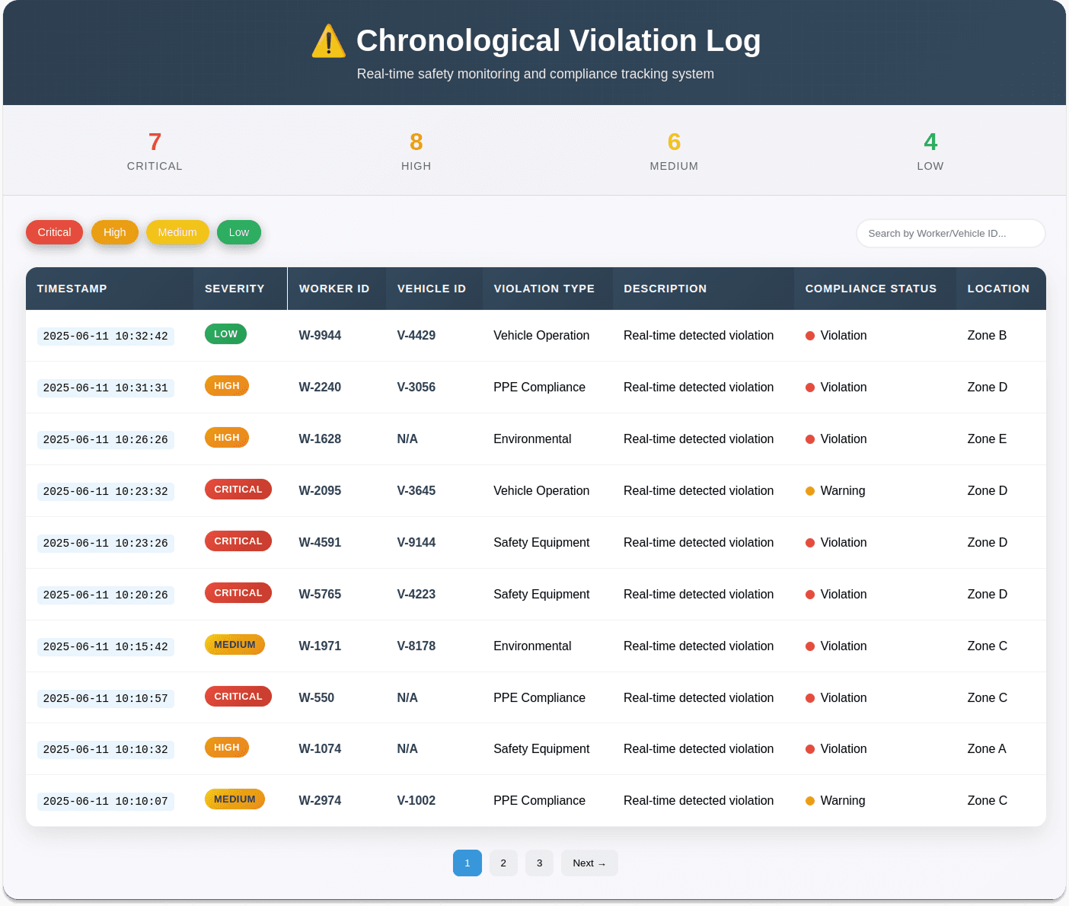Image resolution: width=1069 pixels, height=906 pixels.
Task: Click the LOW badge for W-9944
Action: pos(225,334)
